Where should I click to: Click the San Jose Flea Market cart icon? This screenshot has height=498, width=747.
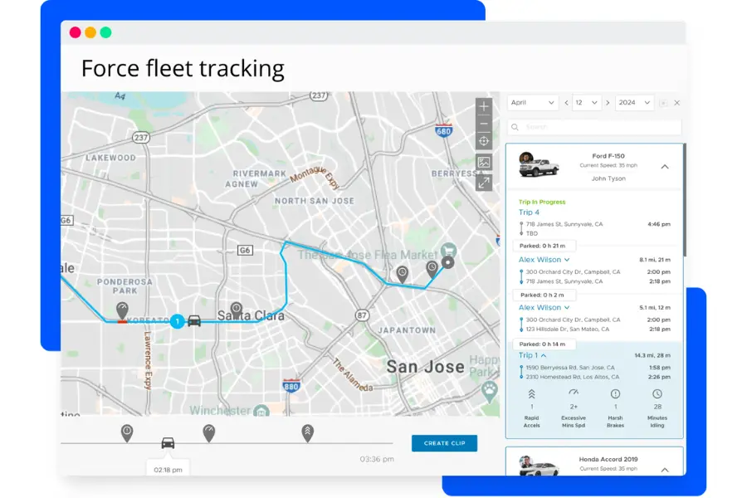pos(448,250)
